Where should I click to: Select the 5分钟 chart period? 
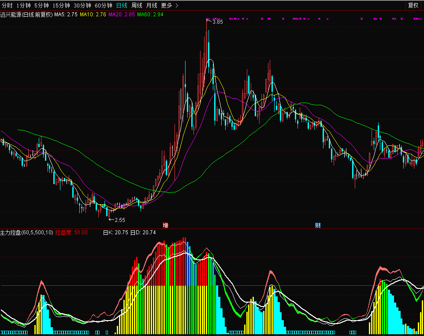coord(41,5)
